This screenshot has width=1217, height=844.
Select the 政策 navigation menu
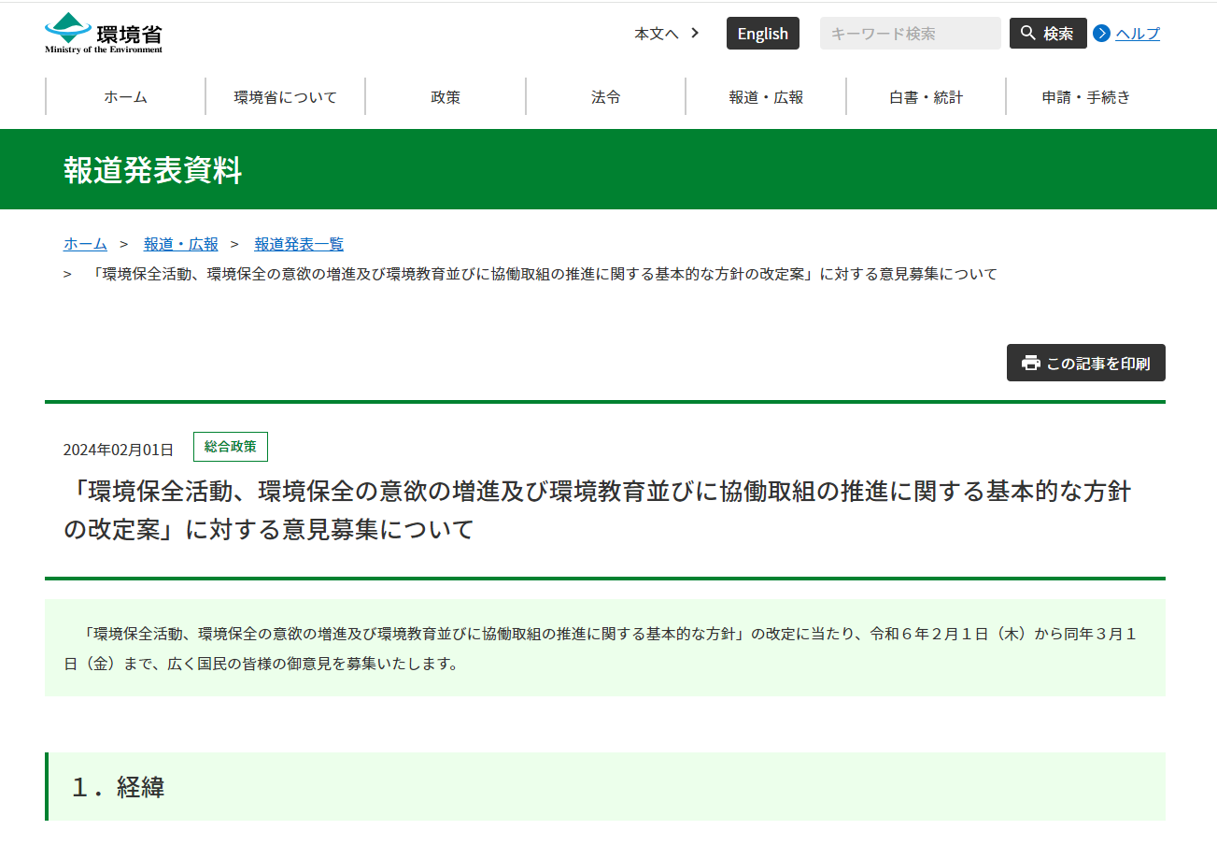446,96
